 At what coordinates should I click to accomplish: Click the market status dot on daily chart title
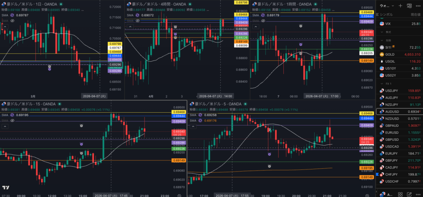60,4
